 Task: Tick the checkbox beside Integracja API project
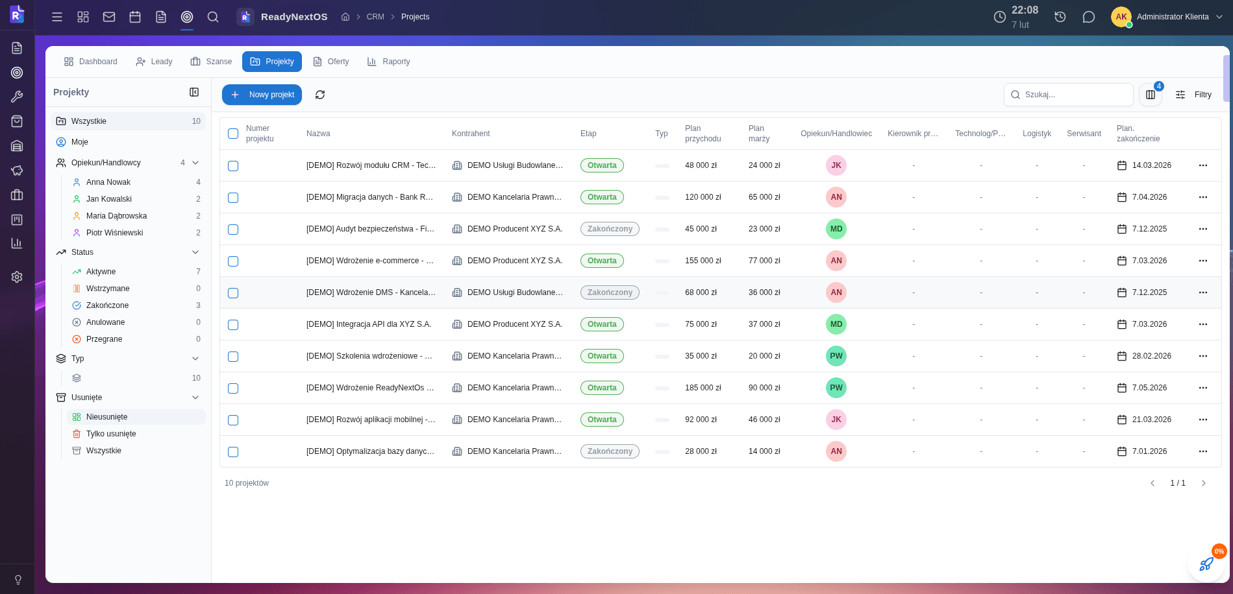(233, 324)
